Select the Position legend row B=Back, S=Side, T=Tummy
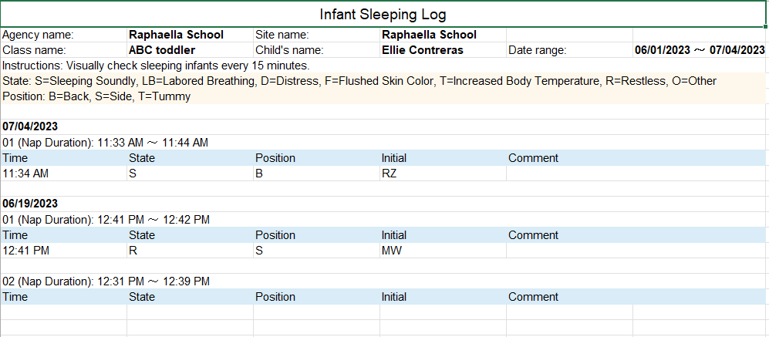Image resolution: width=769 pixels, height=337 pixels. click(96, 96)
